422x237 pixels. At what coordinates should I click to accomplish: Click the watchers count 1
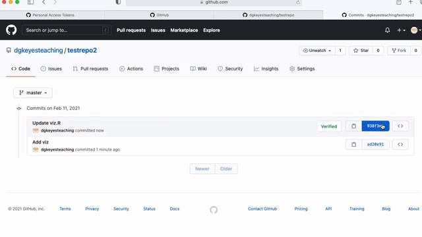340,51
